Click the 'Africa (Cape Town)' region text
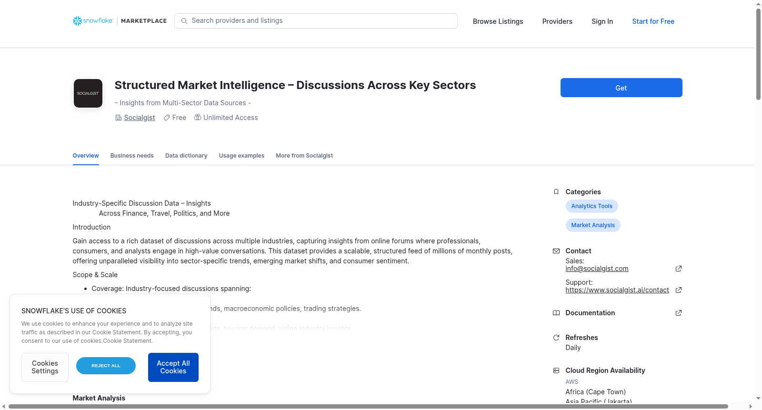 596,392
